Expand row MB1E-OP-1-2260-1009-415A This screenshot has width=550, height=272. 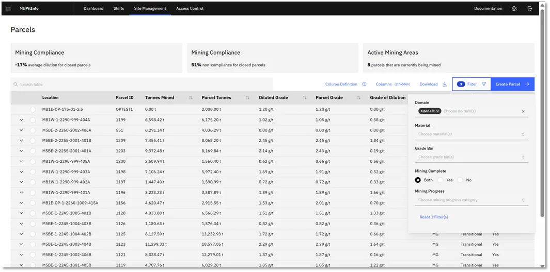point(21,202)
